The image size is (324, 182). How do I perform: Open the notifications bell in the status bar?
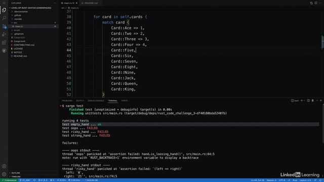click(320, 180)
